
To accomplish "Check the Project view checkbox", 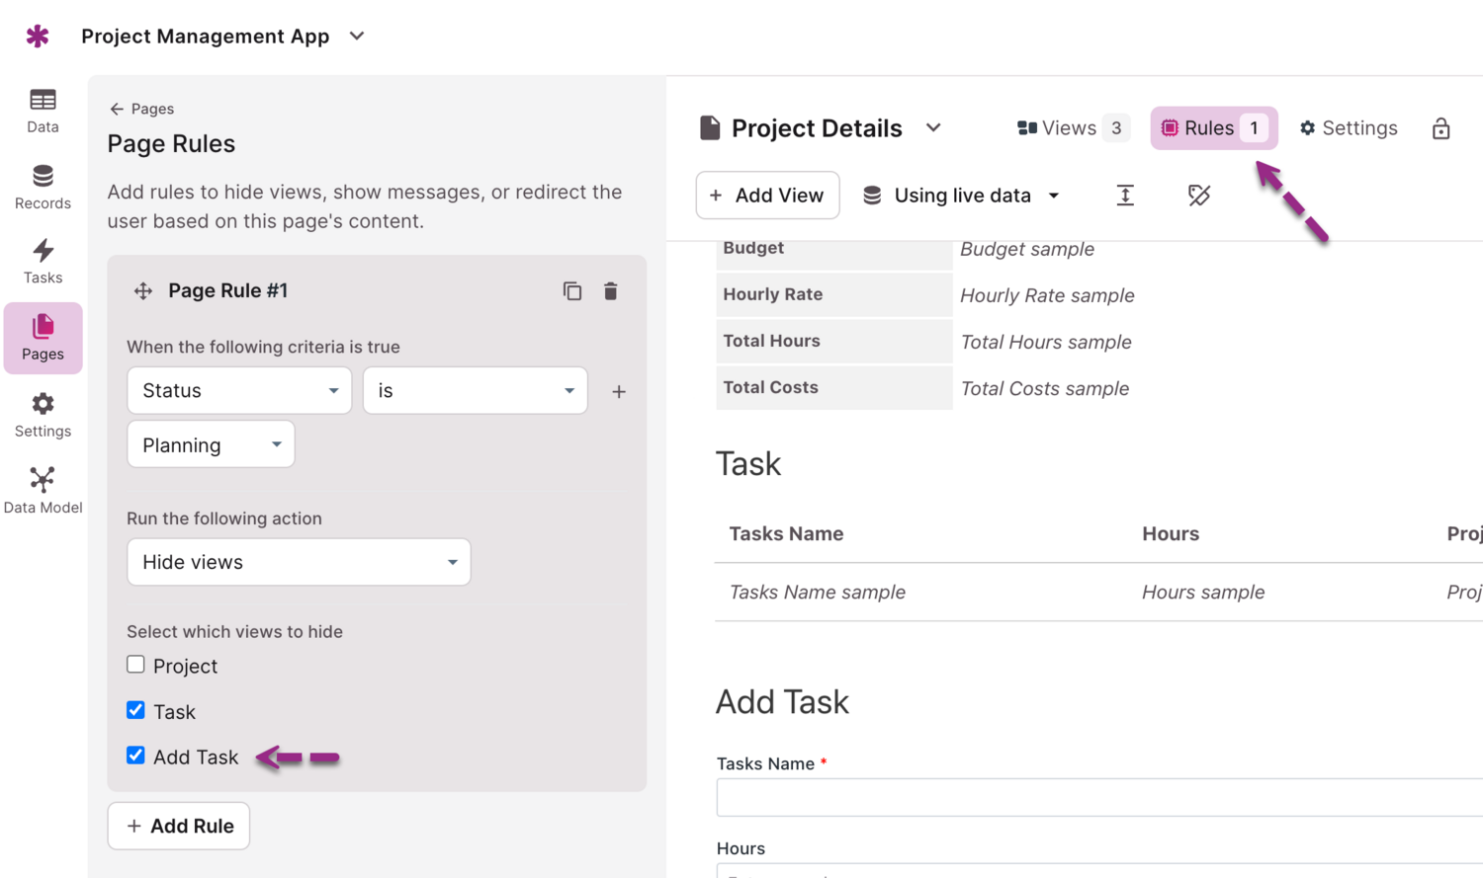I will click(136, 665).
